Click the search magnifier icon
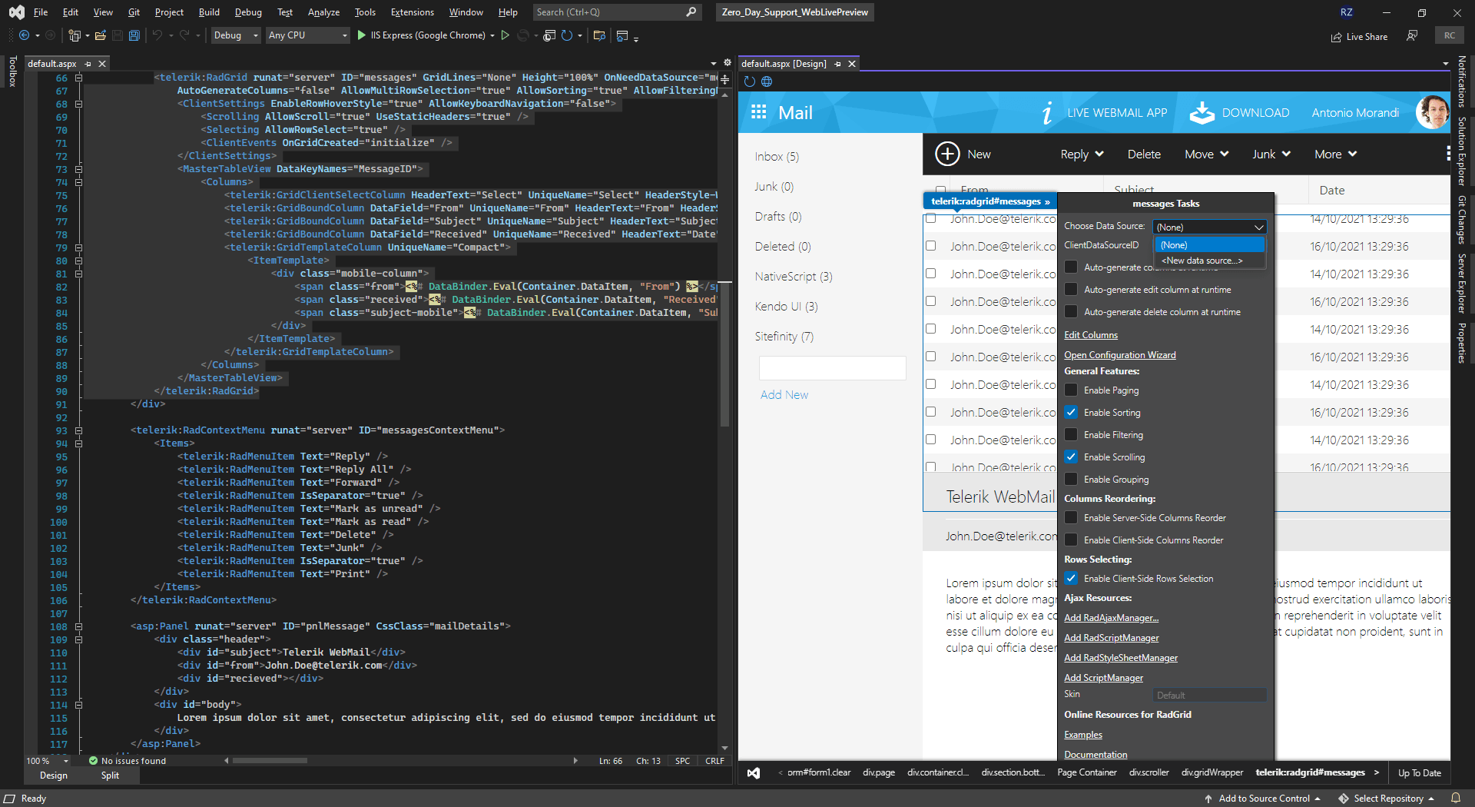The image size is (1475, 807). pos(691,12)
